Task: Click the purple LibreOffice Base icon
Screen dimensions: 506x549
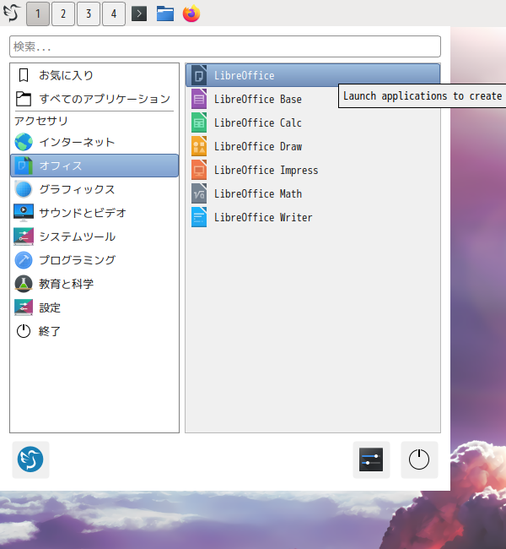Action: (x=199, y=99)
